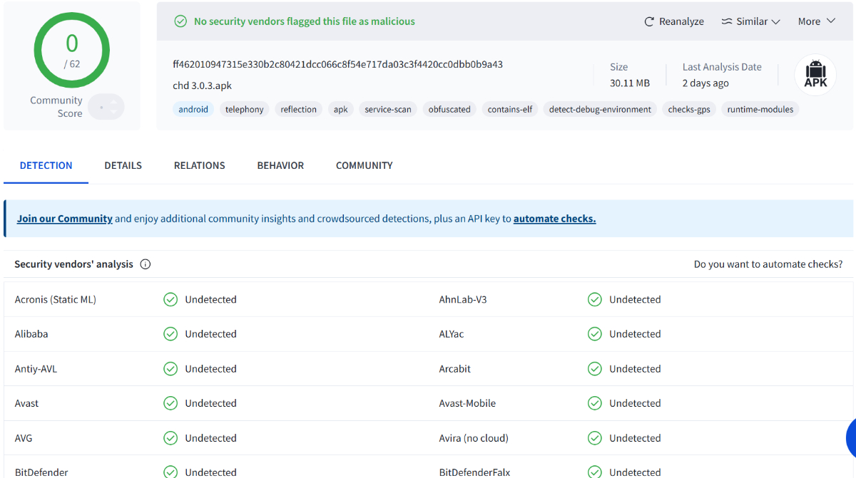Click the check icon in the ALYac row
The width and height of the screenshot is (856, 478).
pyautogui.click(x=595, y=334)
